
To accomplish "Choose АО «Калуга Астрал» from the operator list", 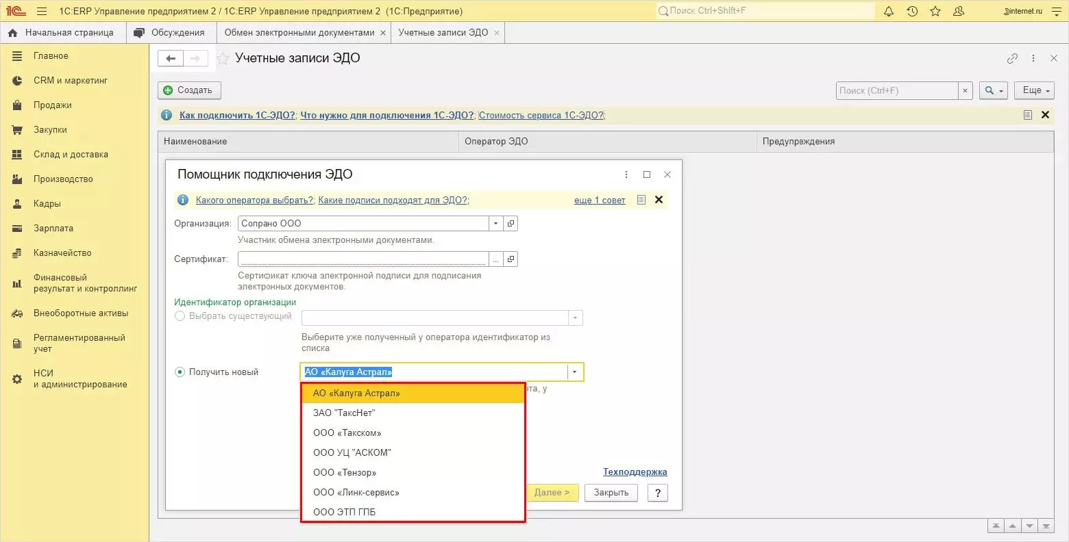I will pyautogui.click(x=413, y=393).
